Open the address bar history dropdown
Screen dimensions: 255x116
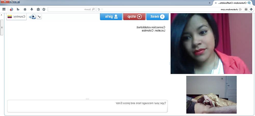(102, 9)
